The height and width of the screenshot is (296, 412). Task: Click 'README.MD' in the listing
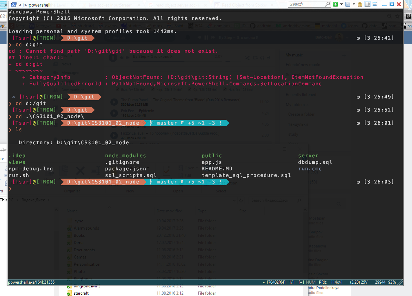(x=217, y=169)
